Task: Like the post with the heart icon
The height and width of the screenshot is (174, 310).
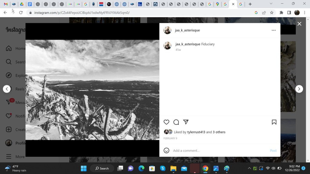Action: click(167, 122)
